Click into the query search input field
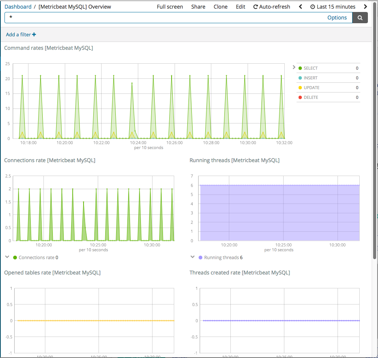The width and height of the screenshot is (378, 358). [165, 18]
